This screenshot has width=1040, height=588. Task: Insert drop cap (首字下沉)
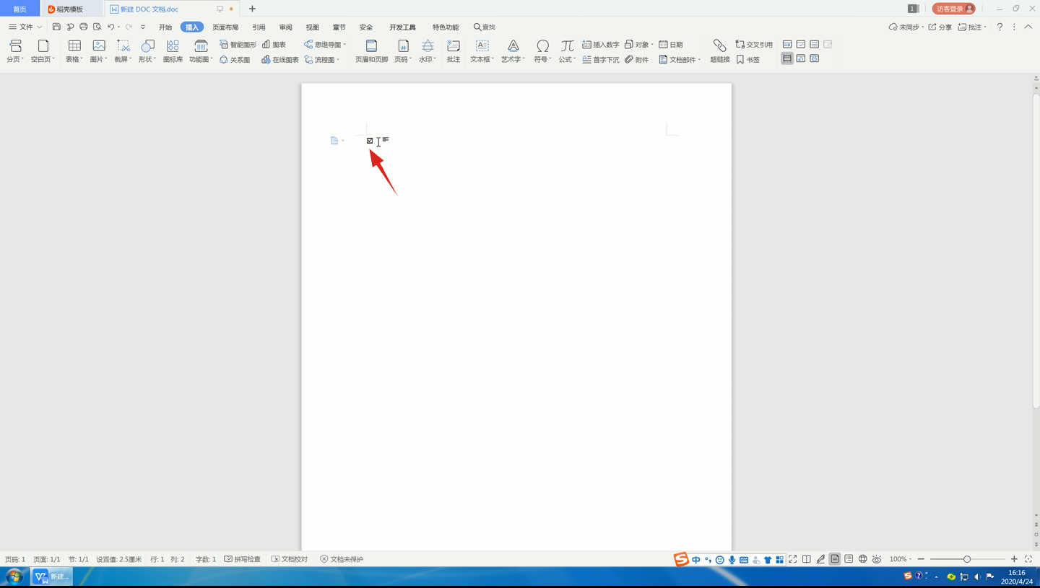(600, 60)
